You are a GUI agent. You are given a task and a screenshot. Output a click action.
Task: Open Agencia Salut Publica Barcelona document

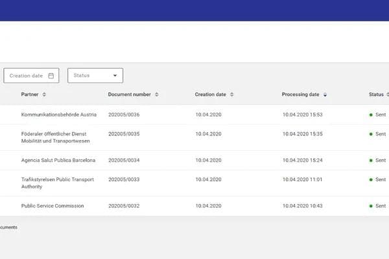[58, 160]
